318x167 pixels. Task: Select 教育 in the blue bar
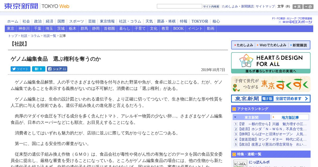(x=165, y=29)
